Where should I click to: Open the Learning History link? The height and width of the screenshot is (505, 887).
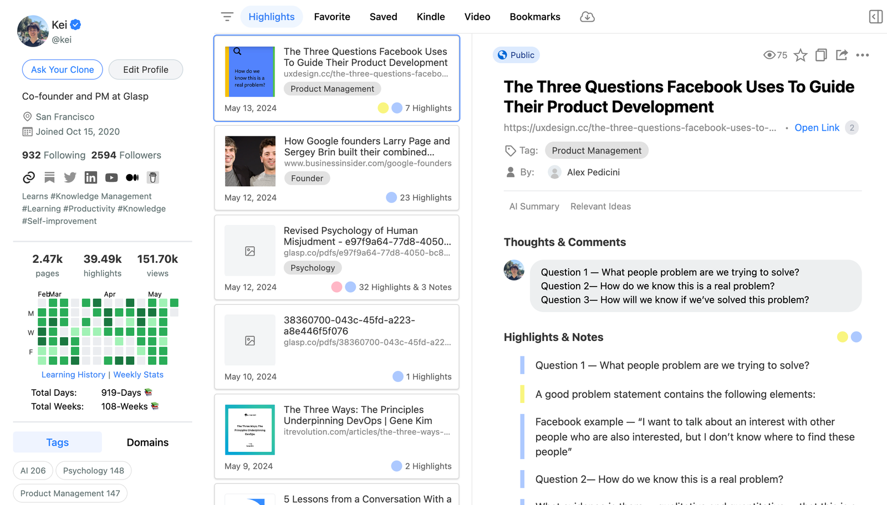tap(73, 375)
